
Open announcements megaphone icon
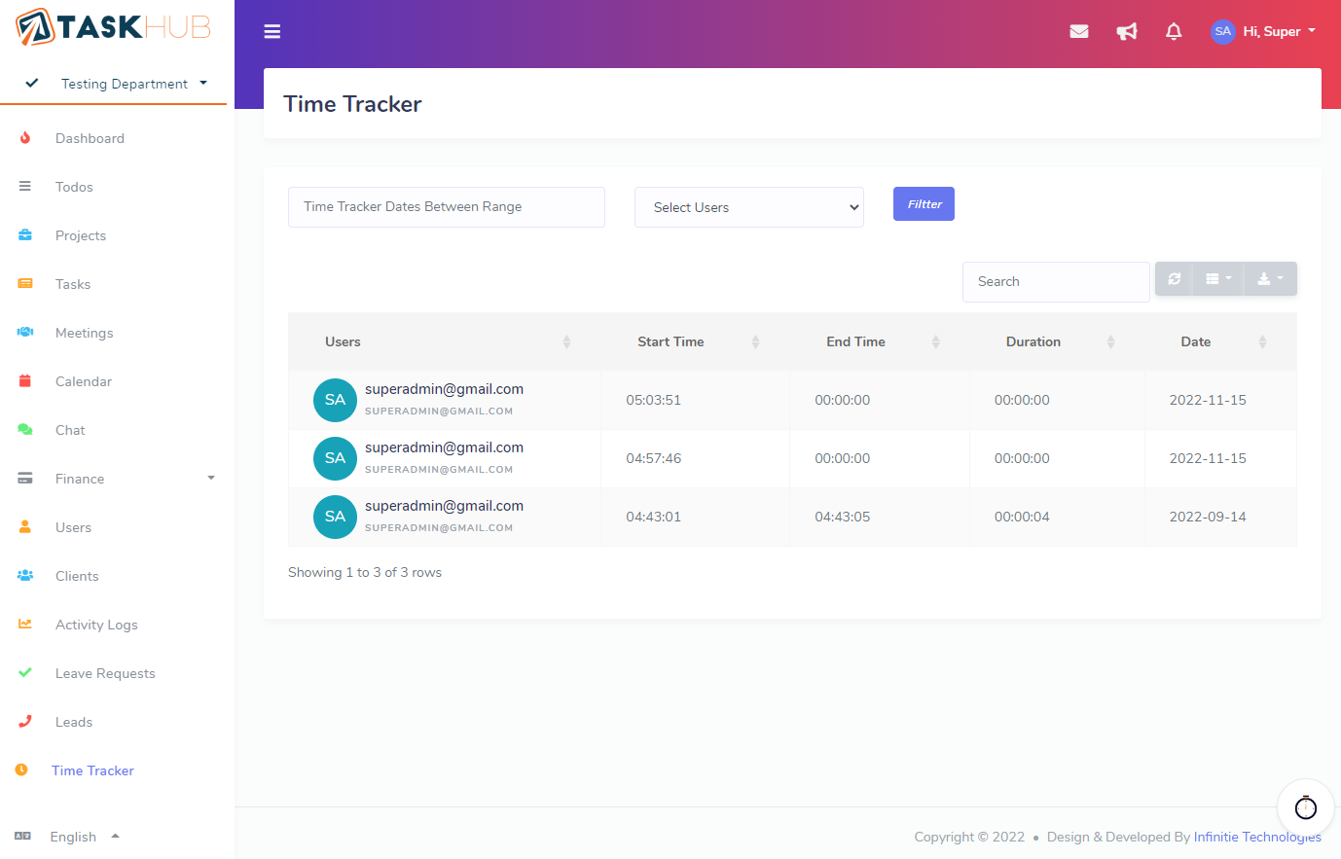click(x=1126, y=32)
